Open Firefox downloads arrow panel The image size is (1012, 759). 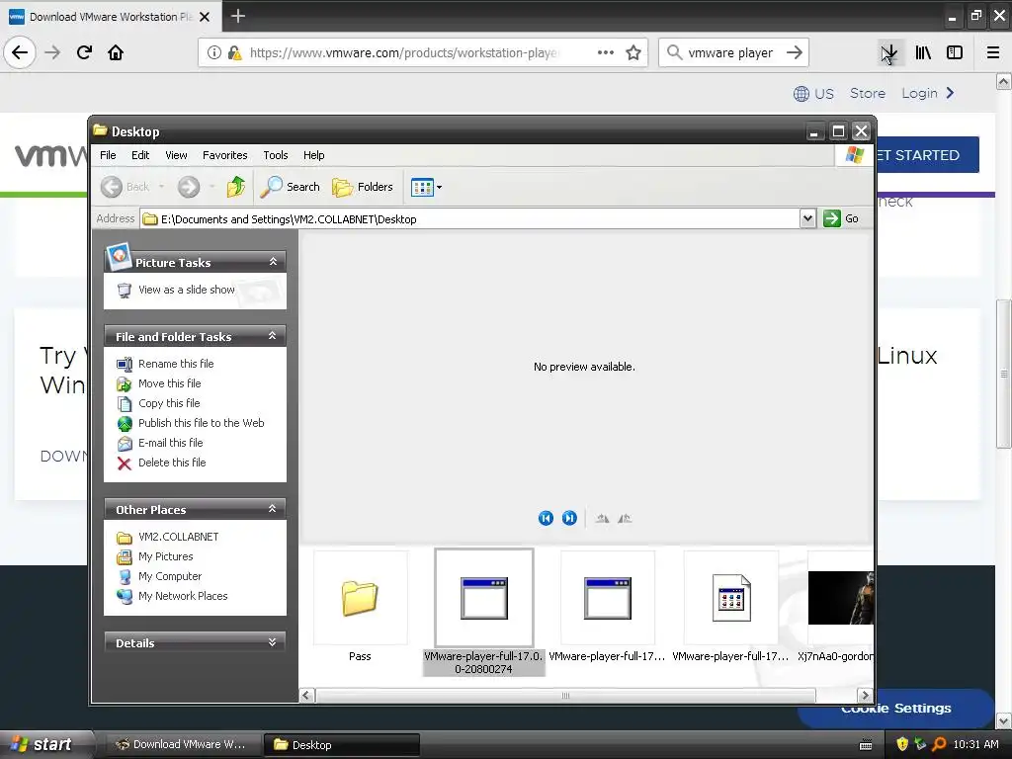(x=888, y=52)
